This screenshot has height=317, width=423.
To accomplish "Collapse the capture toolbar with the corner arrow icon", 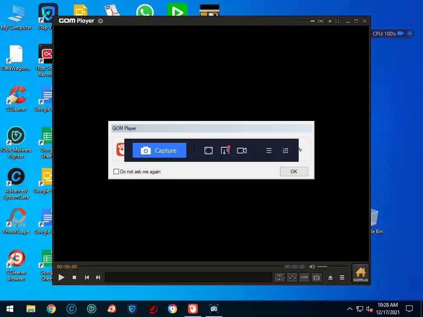I will point(285,151).
